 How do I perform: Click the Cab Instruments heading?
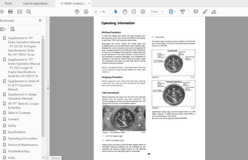coord(110,93)
